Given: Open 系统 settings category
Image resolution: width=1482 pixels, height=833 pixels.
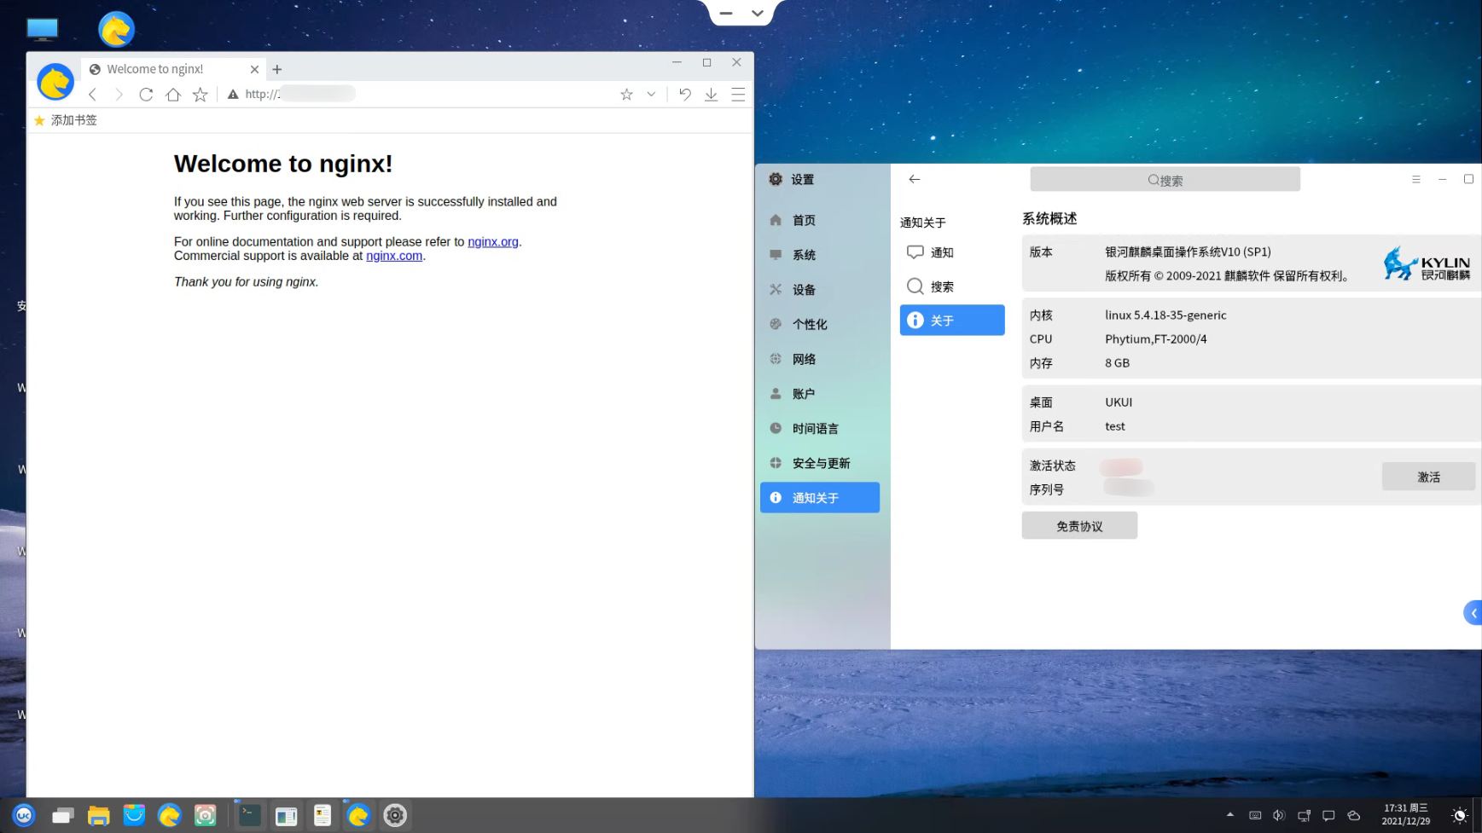Looking at the screenshot, I should [820, 255].
